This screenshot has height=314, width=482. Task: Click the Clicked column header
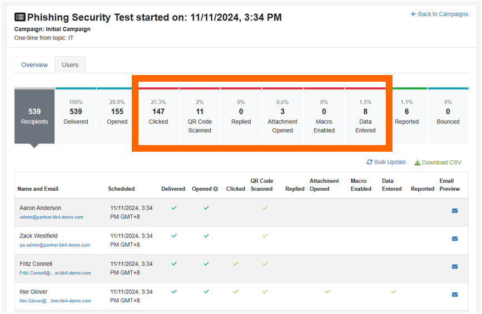point(236,189)
